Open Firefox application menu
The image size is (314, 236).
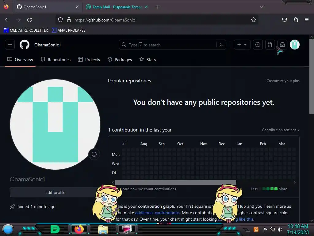[x=307, y=20]
